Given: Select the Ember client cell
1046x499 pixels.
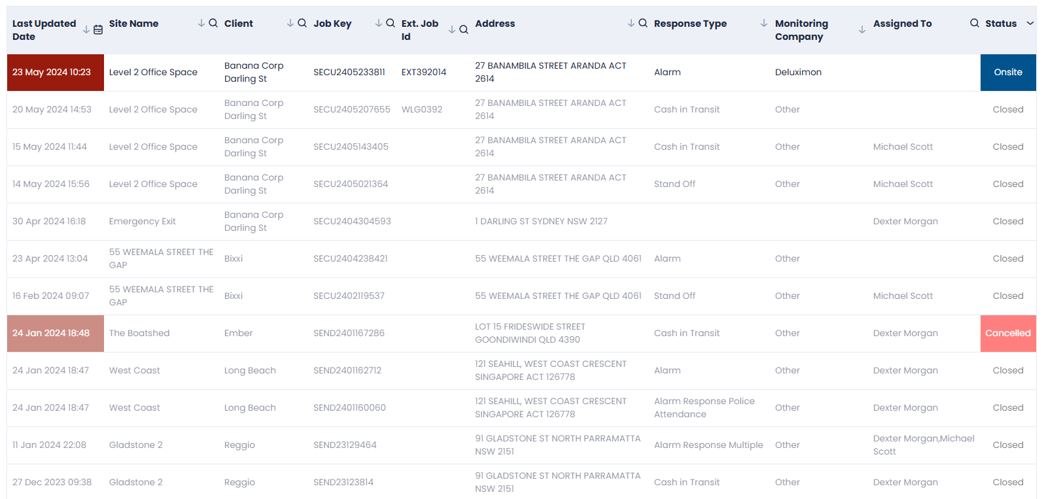Looking at the screenshot, I should (238, 333).
